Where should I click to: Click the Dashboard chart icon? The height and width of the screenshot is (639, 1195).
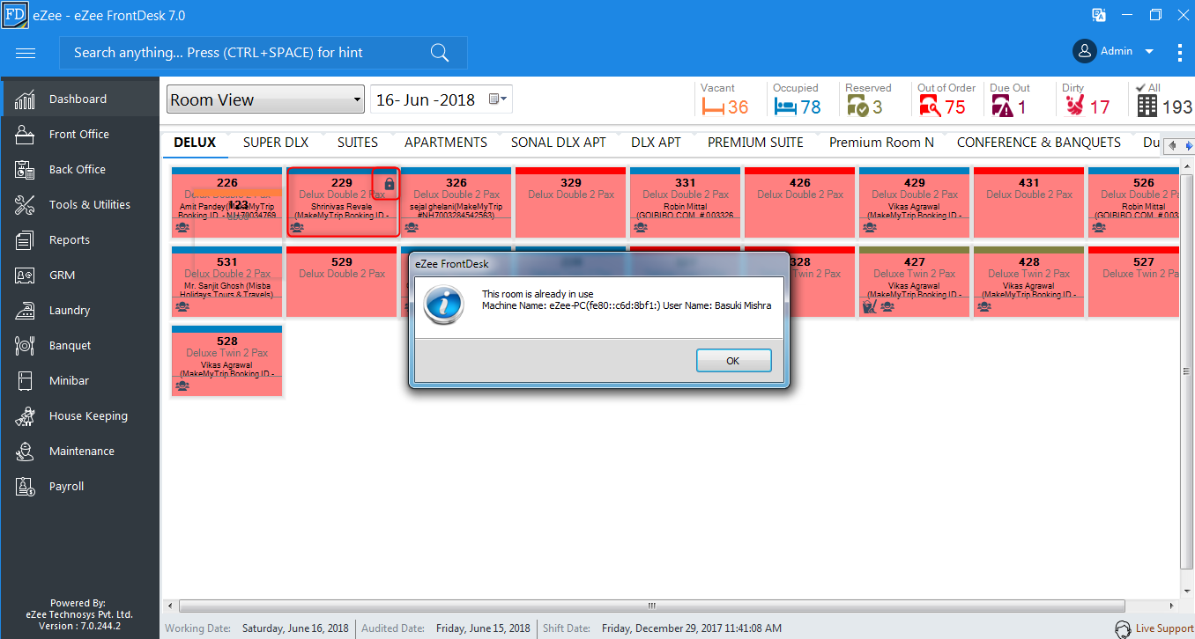click(x=25, y=99)
